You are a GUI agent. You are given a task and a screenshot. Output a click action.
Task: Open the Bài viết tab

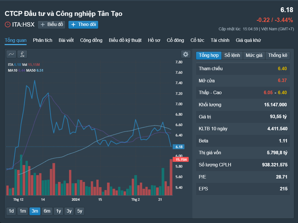tap(66, 40)
